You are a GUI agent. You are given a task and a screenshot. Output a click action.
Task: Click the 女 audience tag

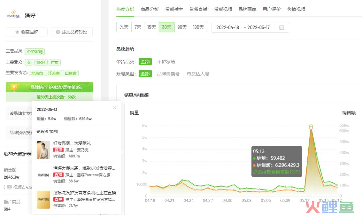29,62
